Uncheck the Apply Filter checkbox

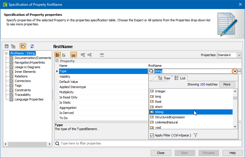tap(152, 135)
